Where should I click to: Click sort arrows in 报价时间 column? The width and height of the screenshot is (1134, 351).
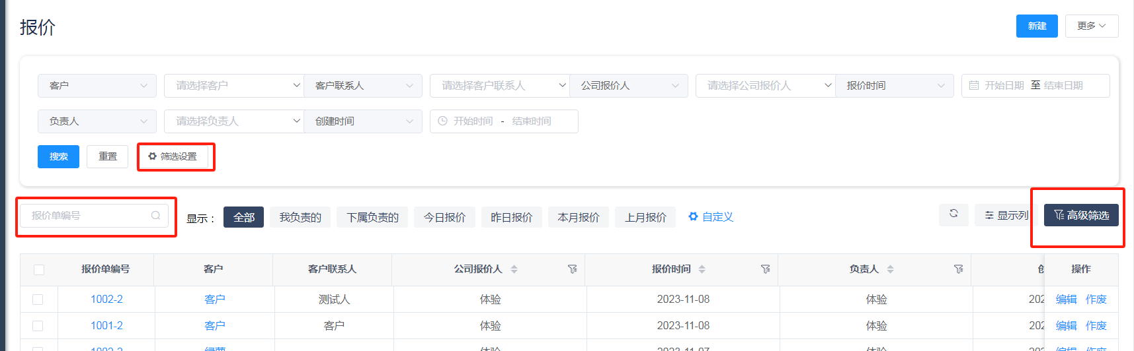coord(702,269)
